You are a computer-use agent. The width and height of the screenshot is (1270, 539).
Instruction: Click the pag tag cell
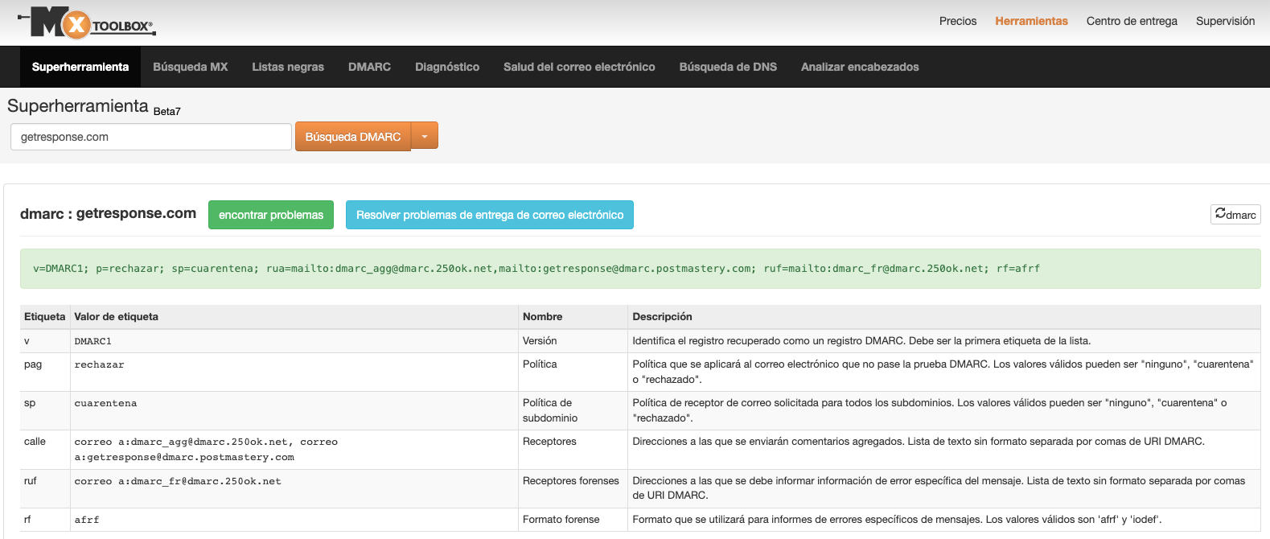(x=45, y=372)
